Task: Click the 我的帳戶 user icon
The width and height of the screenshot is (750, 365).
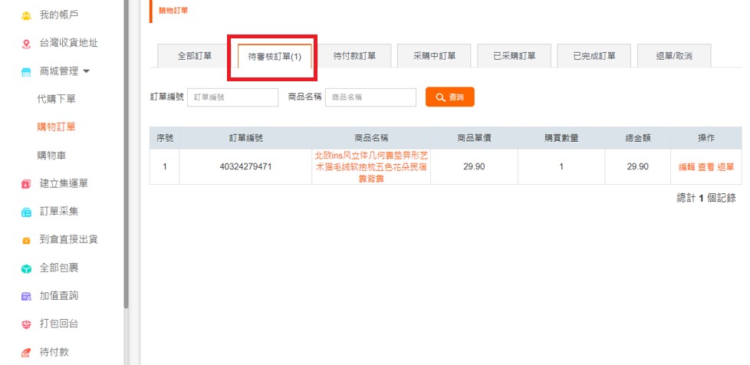Action: click(x=26, y=15)
